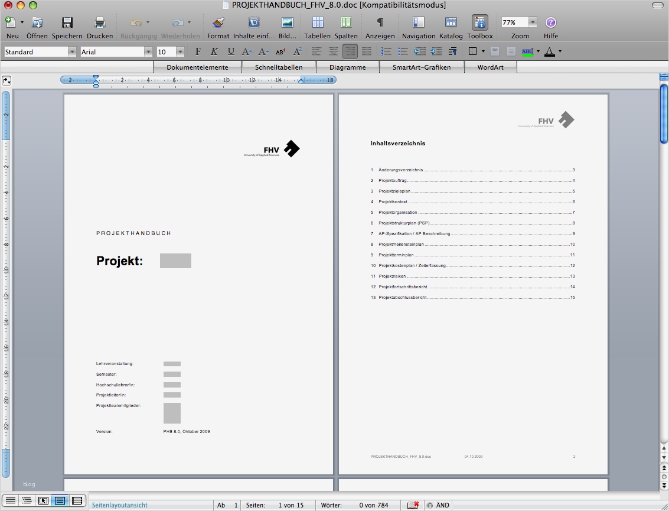Open the Dokumentelemente tab
Viewport: 669px width, 511px height.
197,67
